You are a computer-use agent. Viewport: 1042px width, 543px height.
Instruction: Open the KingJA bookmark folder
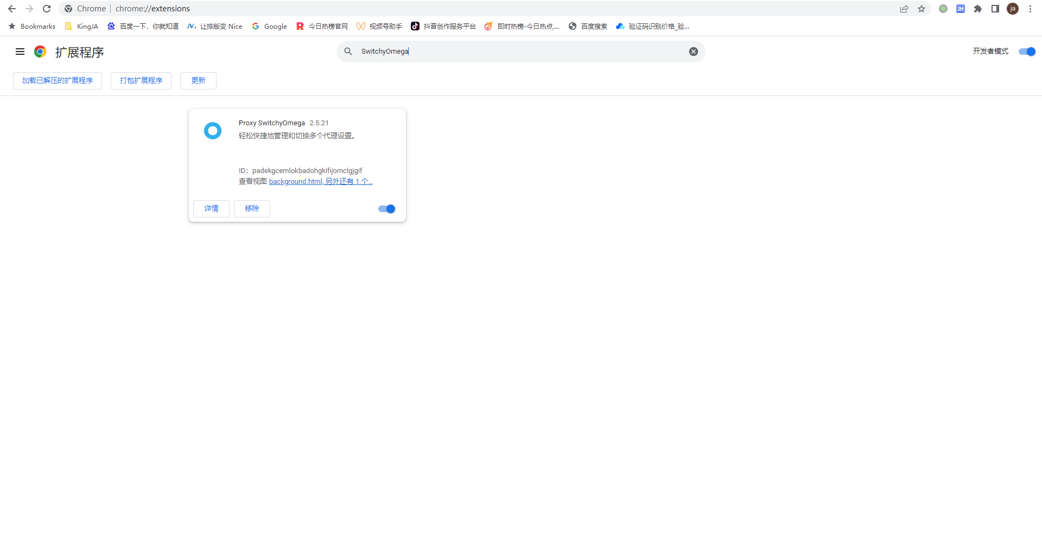pos(81,26)
